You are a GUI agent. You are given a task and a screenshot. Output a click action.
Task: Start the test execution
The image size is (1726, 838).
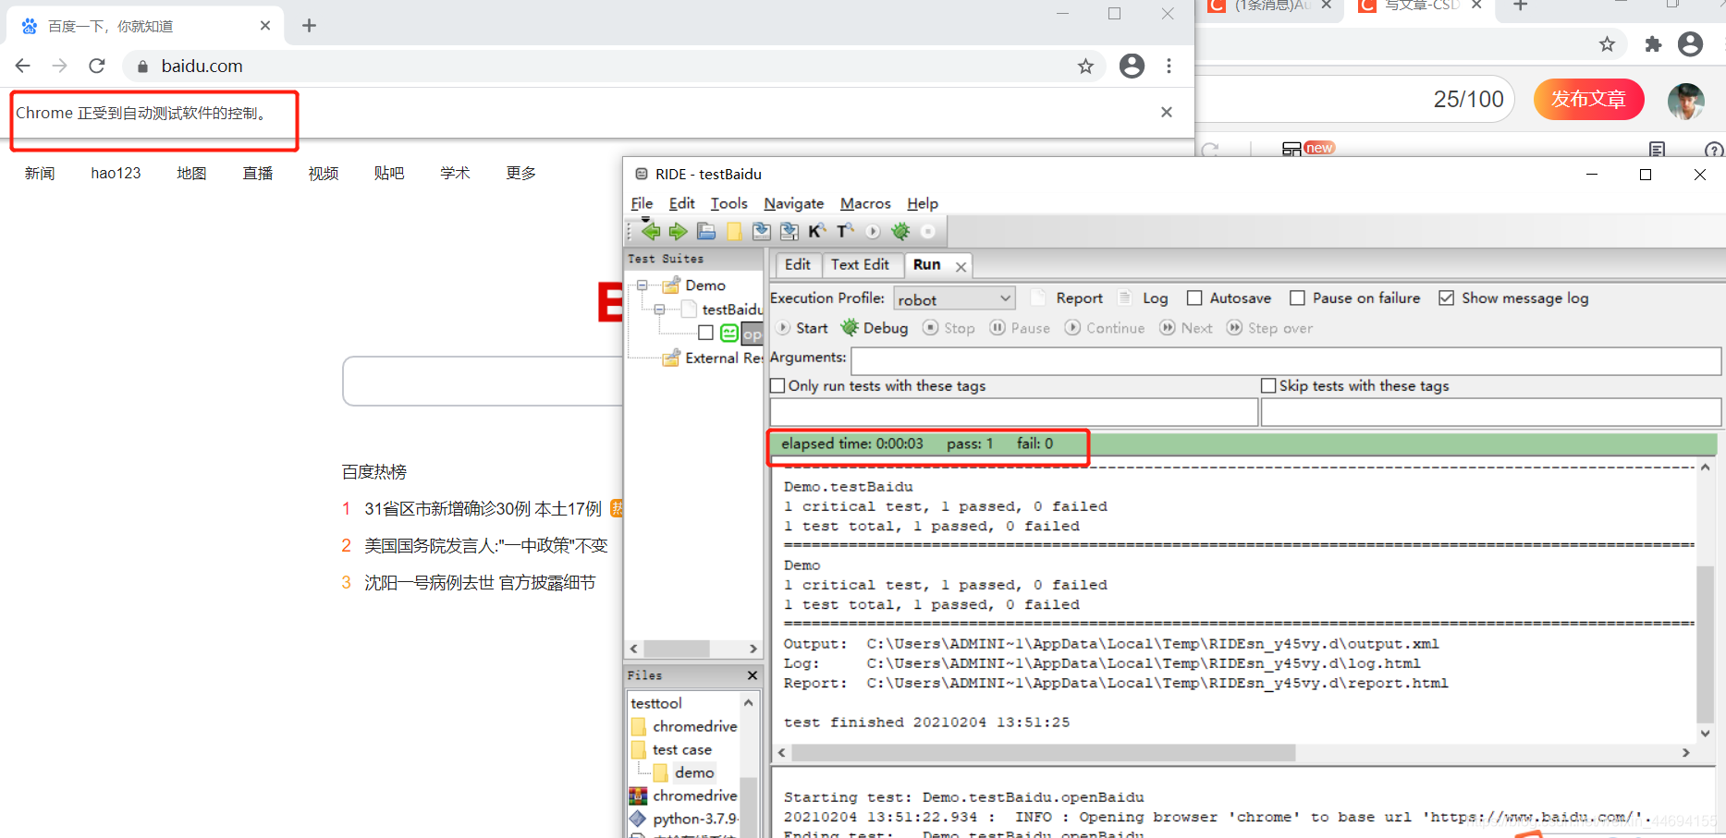[x=802, y=328]
